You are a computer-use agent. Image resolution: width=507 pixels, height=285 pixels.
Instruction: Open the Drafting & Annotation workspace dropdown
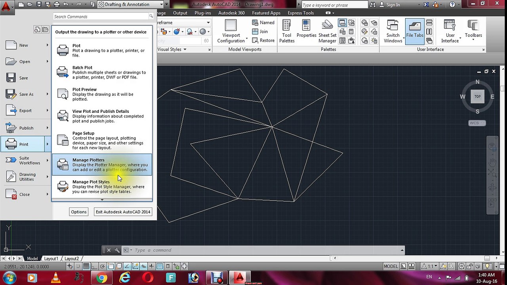[x=131, y=4]
